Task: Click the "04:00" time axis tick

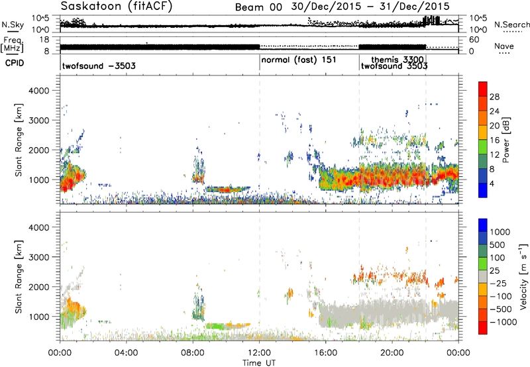Action: pyautogui.click(x=127, y=353)
